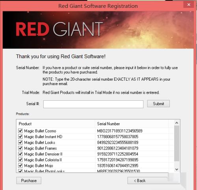Select the Magic Bullet Instant HD name
The width and height of the screenshot is (197, 190).
43,137
